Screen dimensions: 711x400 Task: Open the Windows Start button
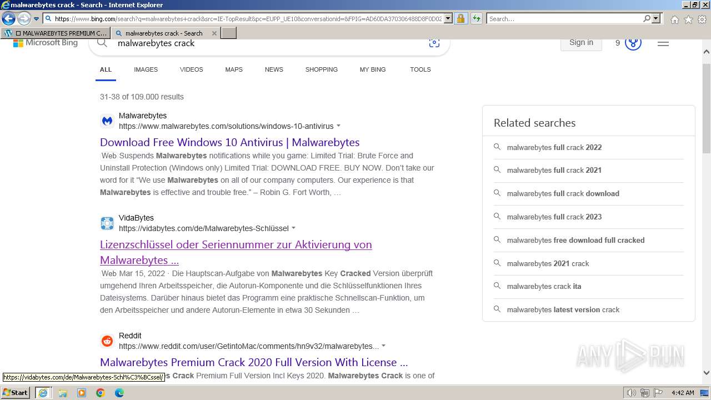pos(15,393)
